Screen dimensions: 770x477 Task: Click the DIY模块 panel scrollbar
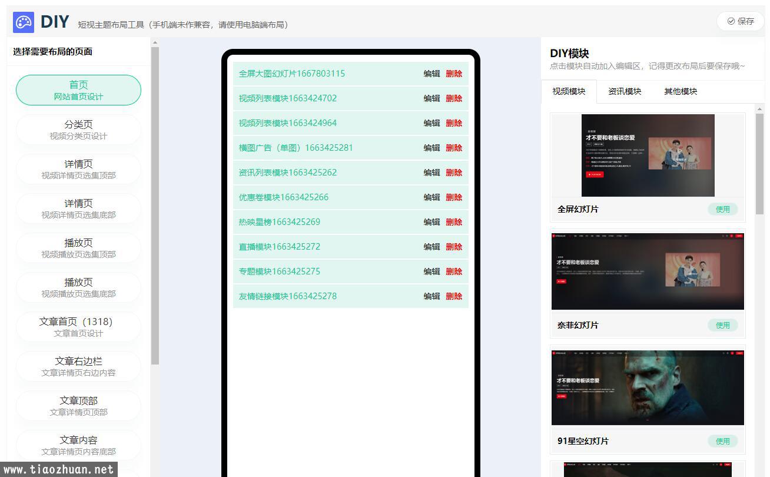759,164
